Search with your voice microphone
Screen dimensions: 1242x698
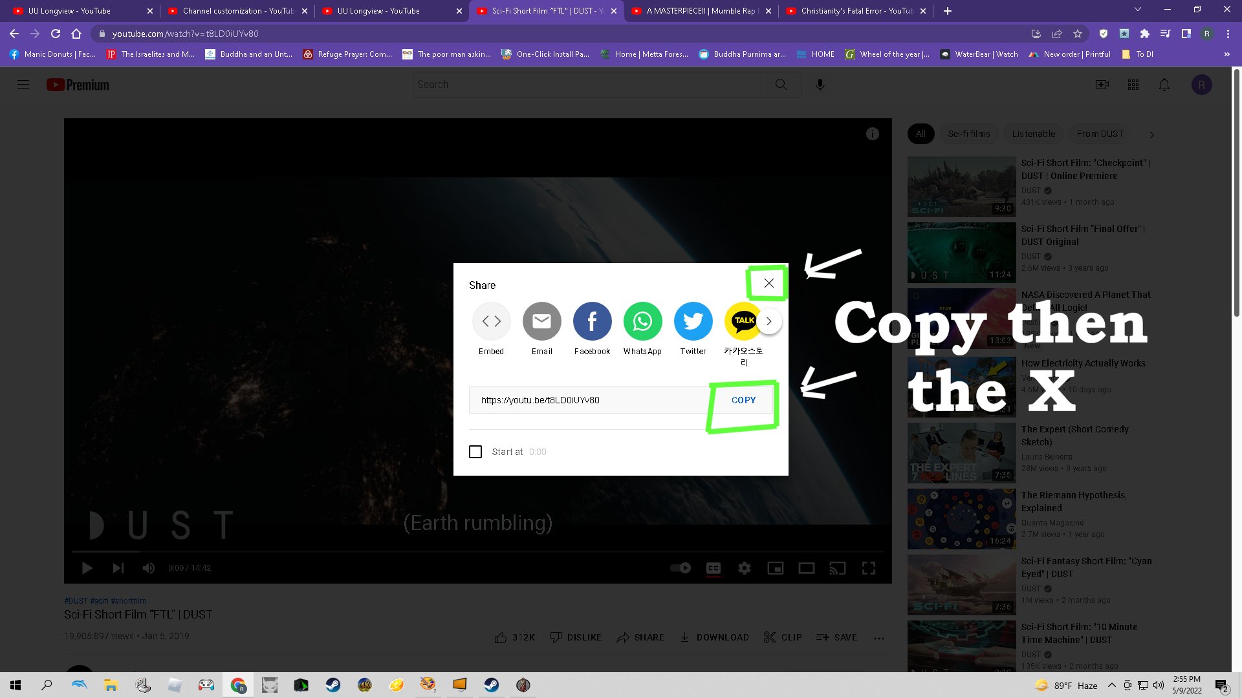(x=820, y=85)
